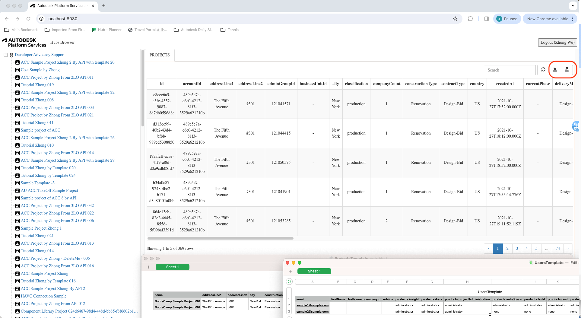Open the Tennis bookmark folder
The width and height of the screenshot is (581, 318).
[x=230, y=30]
